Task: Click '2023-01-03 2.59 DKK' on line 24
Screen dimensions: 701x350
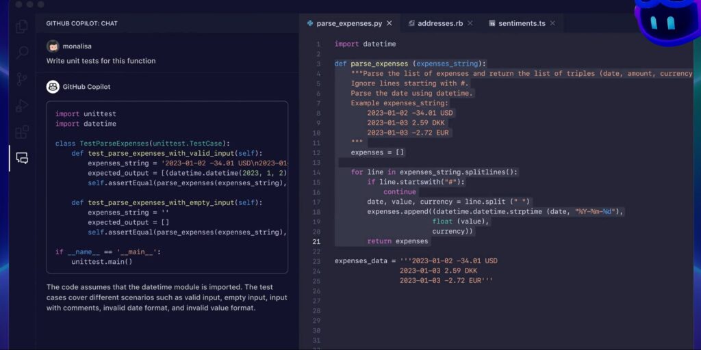Action: pos(438,271)
